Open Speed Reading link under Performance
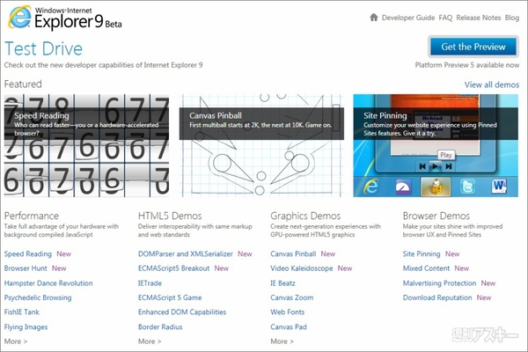Viewport: 528px width, 352px height. tap(28, 253)
